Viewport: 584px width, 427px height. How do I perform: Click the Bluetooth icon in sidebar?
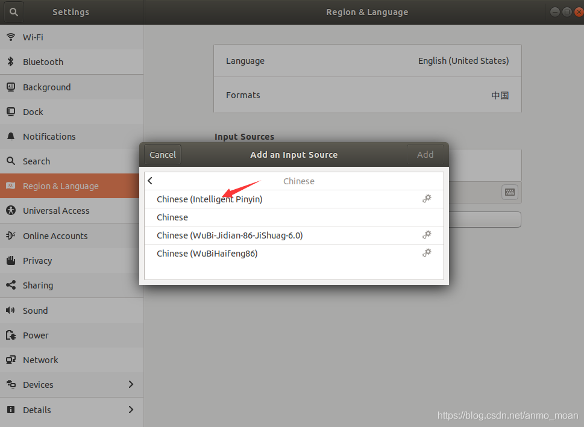click(11, 61)
